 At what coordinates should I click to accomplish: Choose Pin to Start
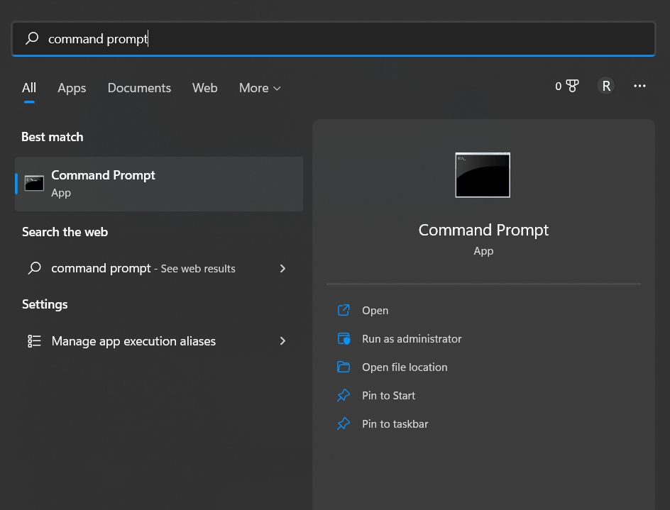[x=388, y=396]
